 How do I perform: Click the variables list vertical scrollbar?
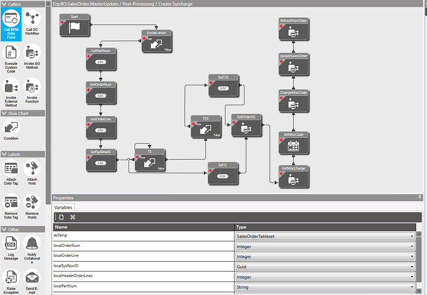coord(419,261)
